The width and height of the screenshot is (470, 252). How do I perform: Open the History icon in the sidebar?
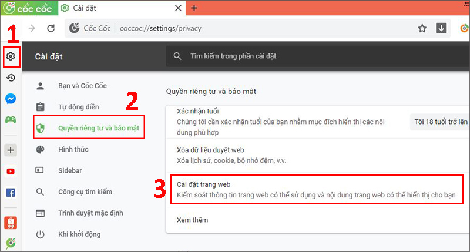point(11,78)
